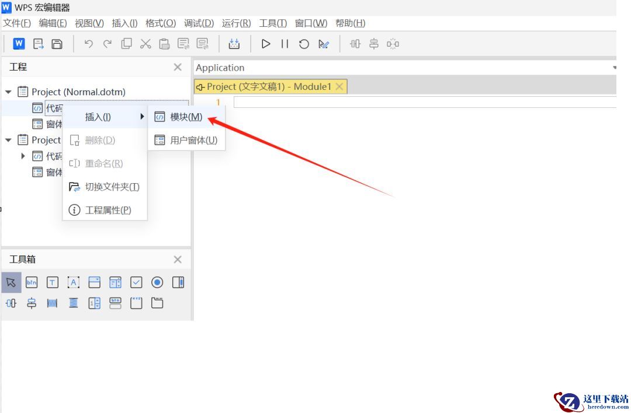The width and height of the screenshot is (631, 413).
Task: Choose 模块(M) from the insert submenu
Action: (186, 117)
